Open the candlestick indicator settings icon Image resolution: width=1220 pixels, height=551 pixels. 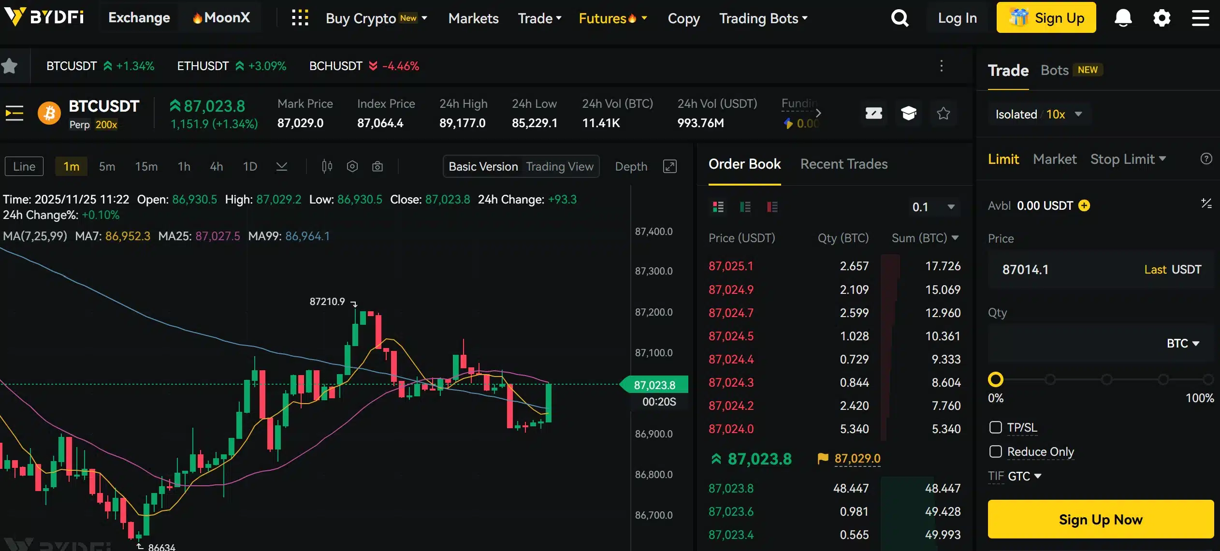pyautogui.click(x=327, y=166)
